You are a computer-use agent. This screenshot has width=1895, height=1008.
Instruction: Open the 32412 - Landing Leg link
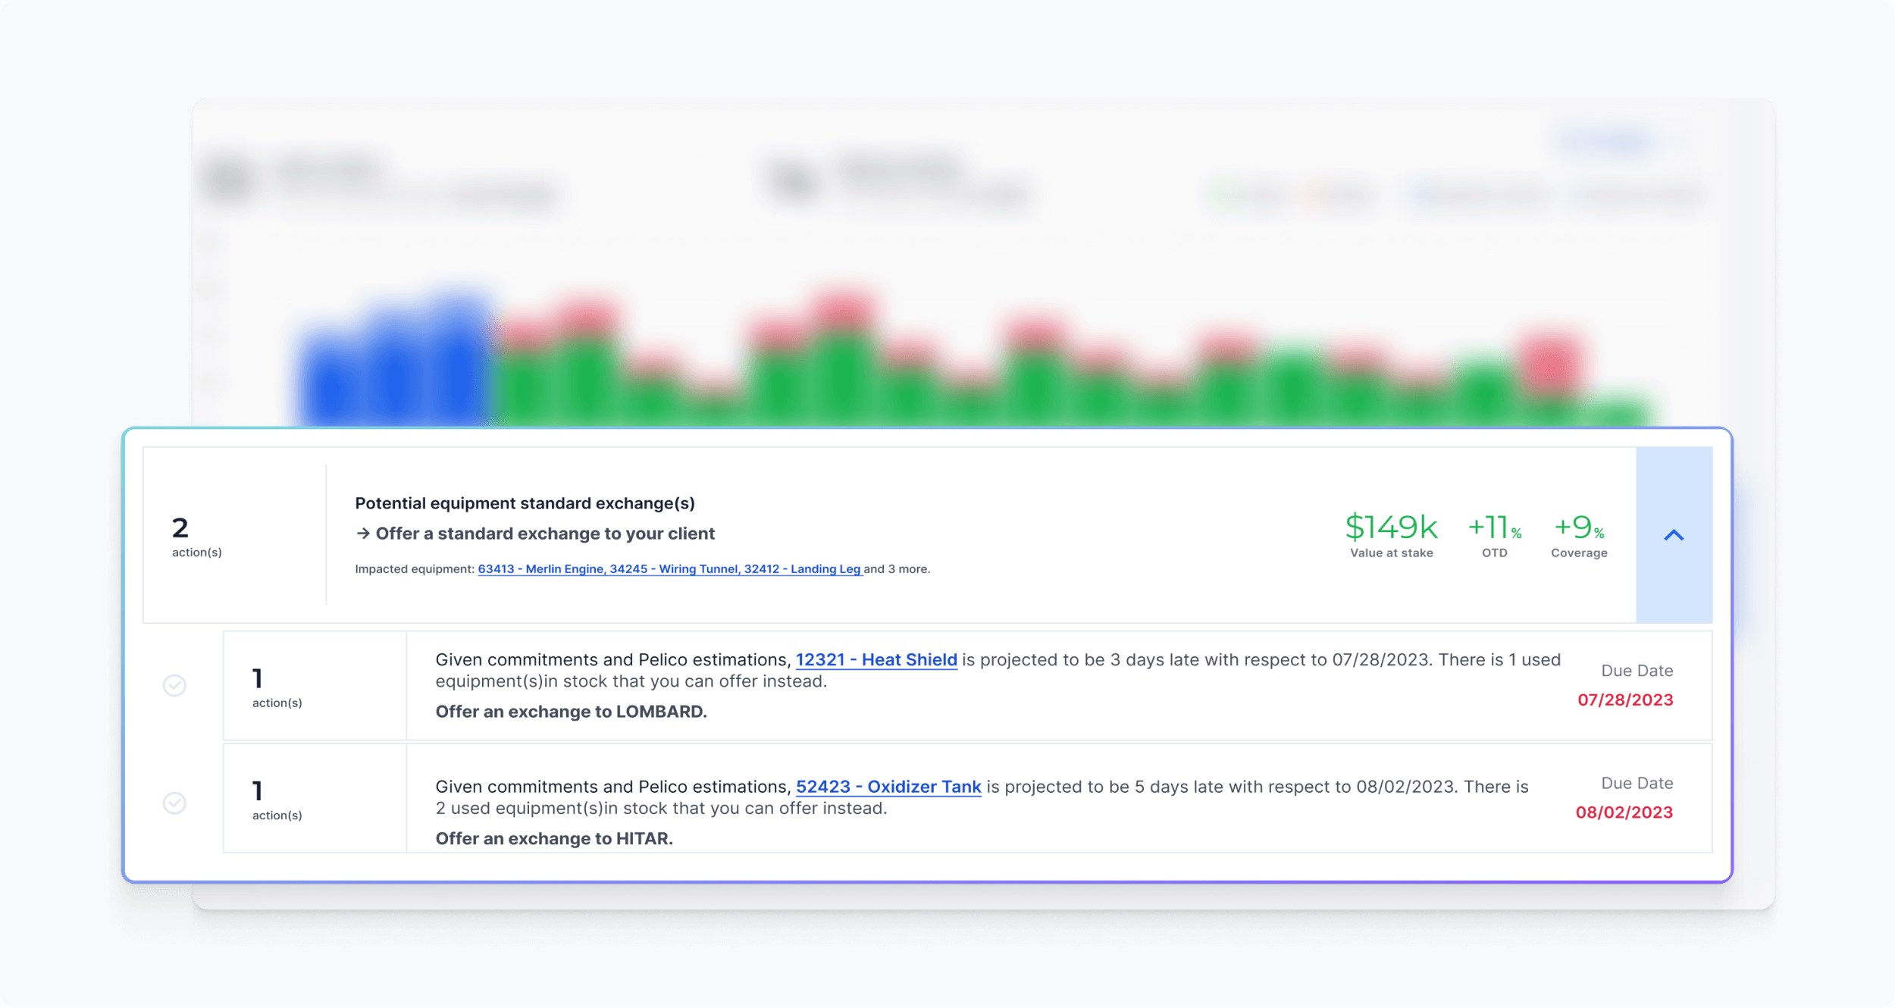802,569
